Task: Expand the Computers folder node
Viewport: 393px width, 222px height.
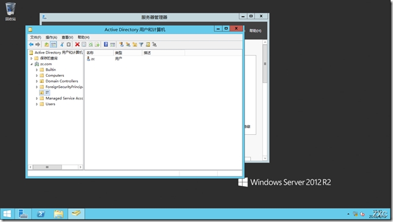Action: [x=37, y=76]
